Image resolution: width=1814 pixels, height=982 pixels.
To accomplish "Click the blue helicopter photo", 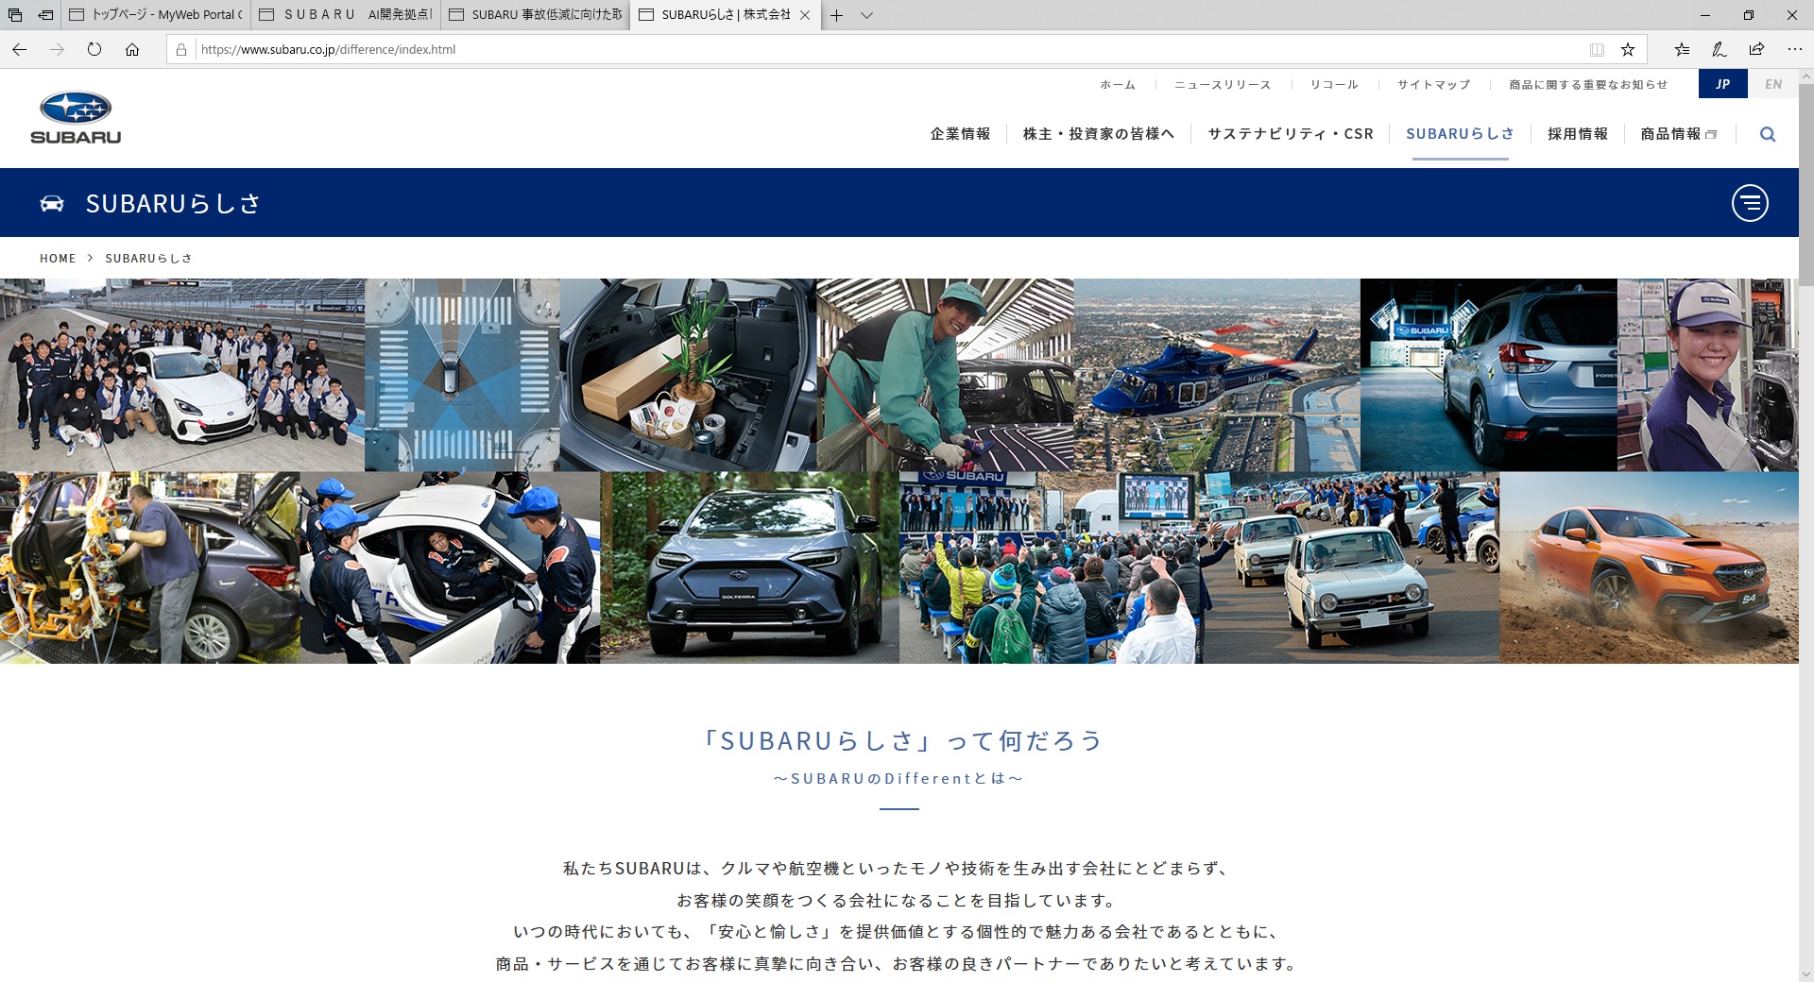I will coord(1217,375).
